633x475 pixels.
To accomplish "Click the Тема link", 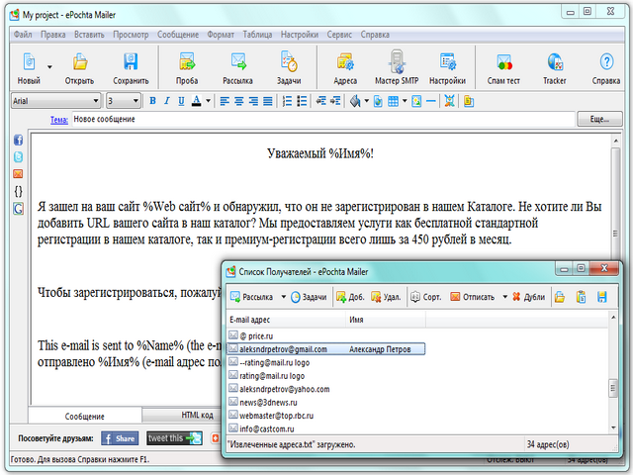I will tap(59, 120).
